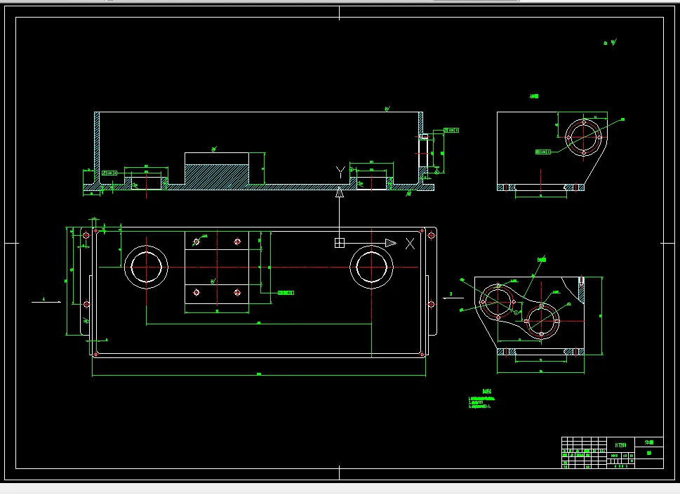Click the Y axis label of UCS icon
The image size is (680, 495).
(340, 172)
